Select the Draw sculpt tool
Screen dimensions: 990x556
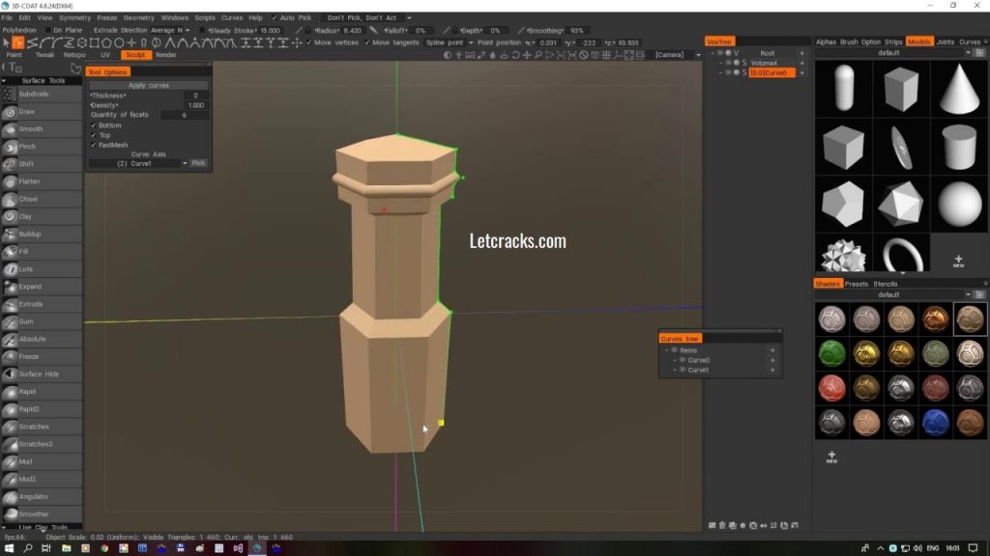[x=42, y=112]
